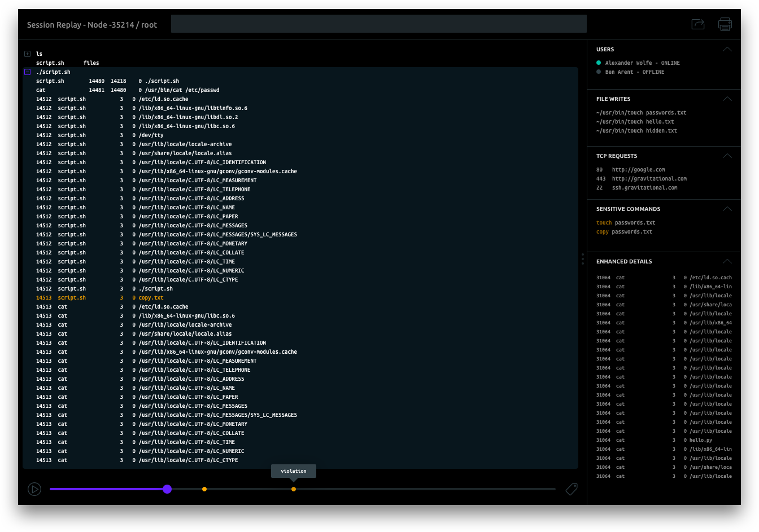Click the highlighted copy.txt log line
Image resolution: width=759 pixels, height=532 pixels.
coord(151,298)
